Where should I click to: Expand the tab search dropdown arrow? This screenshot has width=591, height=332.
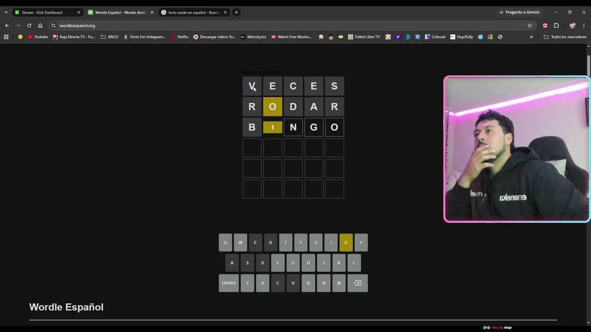[6, 12]
